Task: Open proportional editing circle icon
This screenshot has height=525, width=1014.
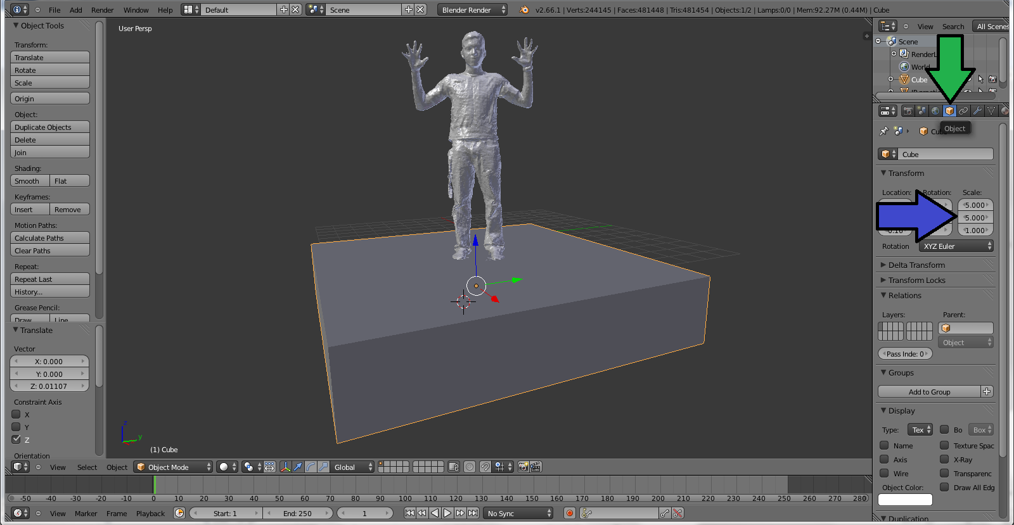Action: 470,467
